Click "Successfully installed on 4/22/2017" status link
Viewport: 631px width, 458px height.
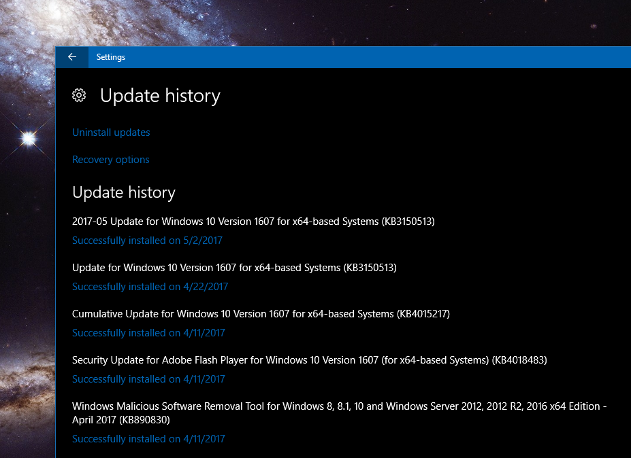click(150, 287)
